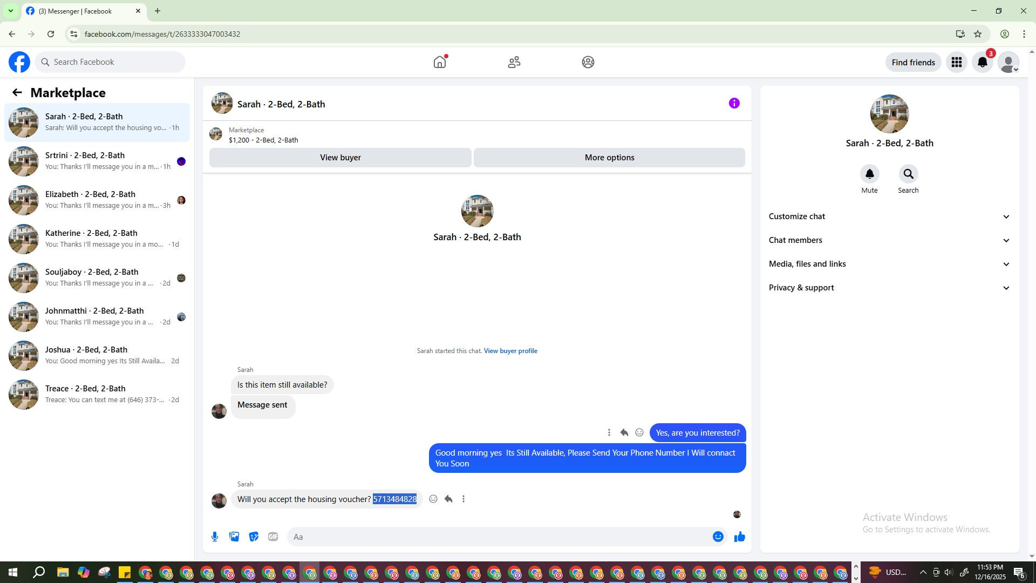
Task: Mute this conversation with the bell icon
Action: tap(869, 174)
